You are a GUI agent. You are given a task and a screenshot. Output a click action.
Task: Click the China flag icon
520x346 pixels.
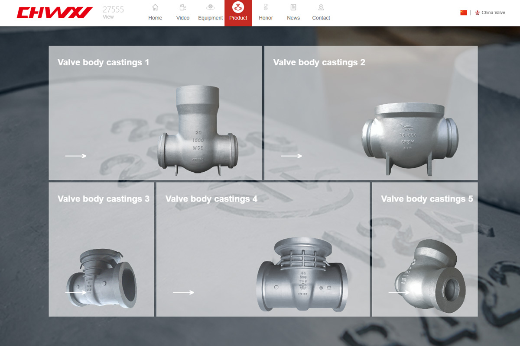464,13
